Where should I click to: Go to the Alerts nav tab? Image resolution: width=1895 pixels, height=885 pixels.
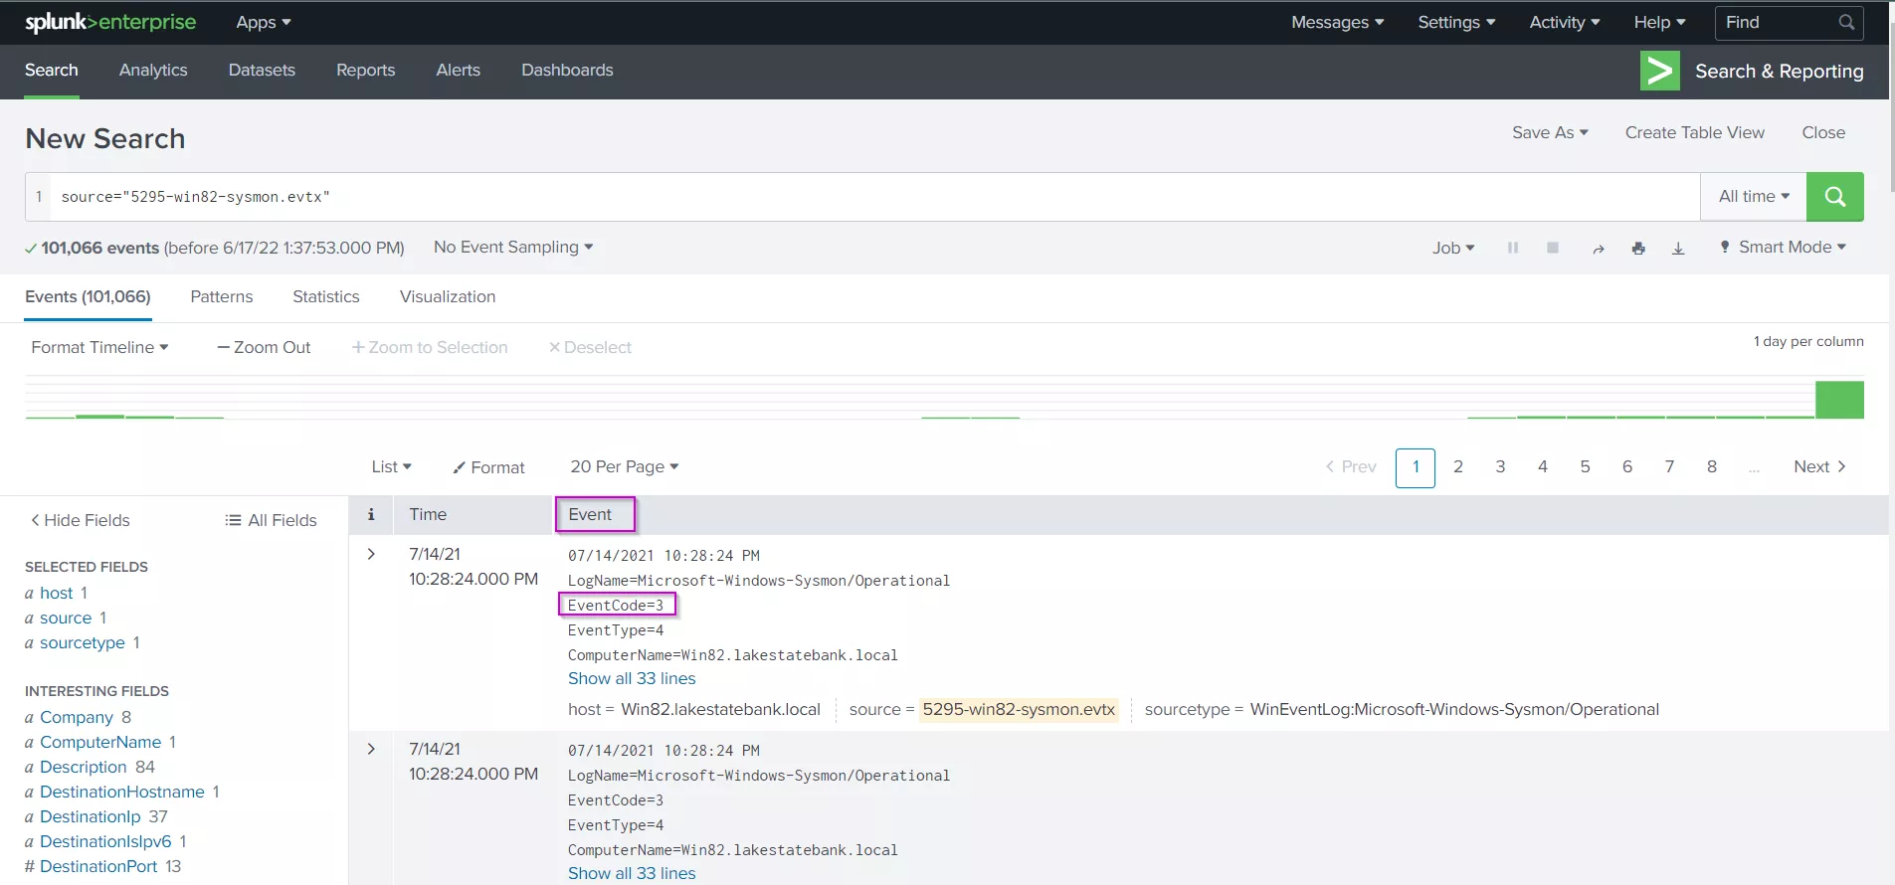pos(458,70)
